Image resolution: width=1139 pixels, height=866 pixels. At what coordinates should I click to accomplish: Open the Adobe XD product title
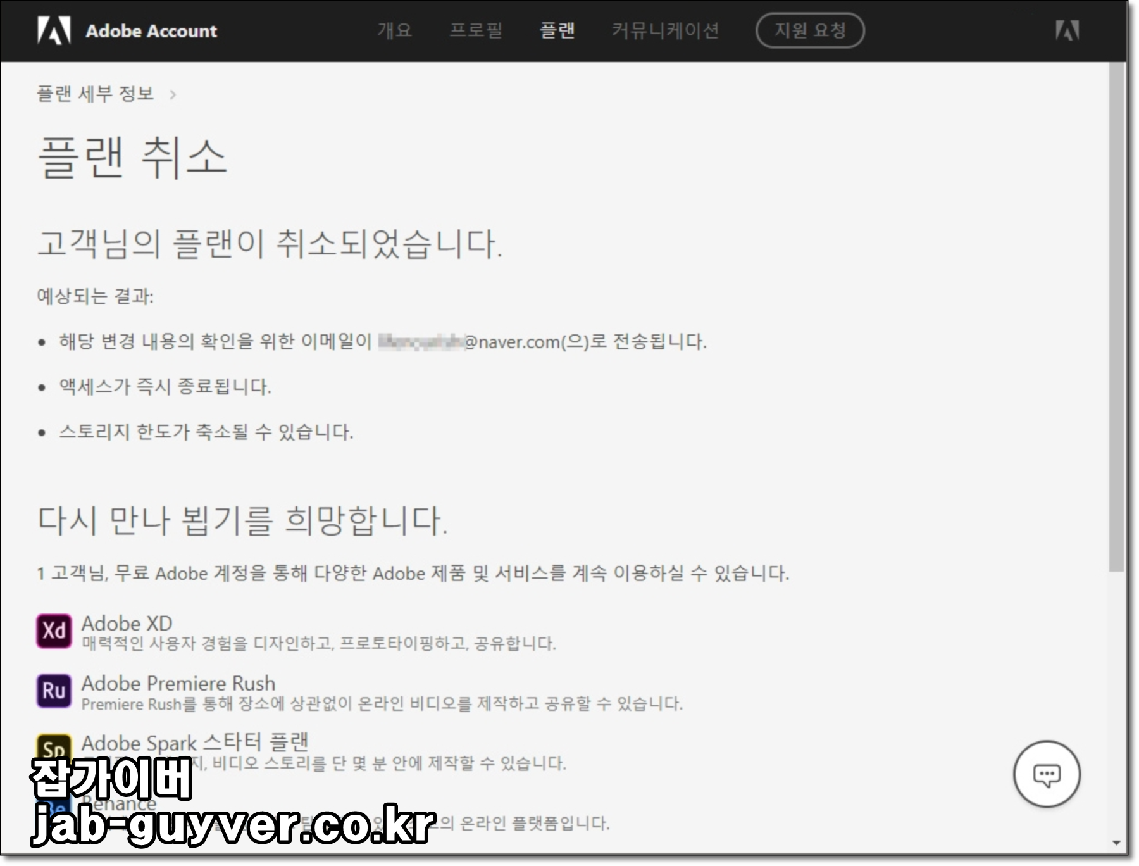tap(127, 624)
